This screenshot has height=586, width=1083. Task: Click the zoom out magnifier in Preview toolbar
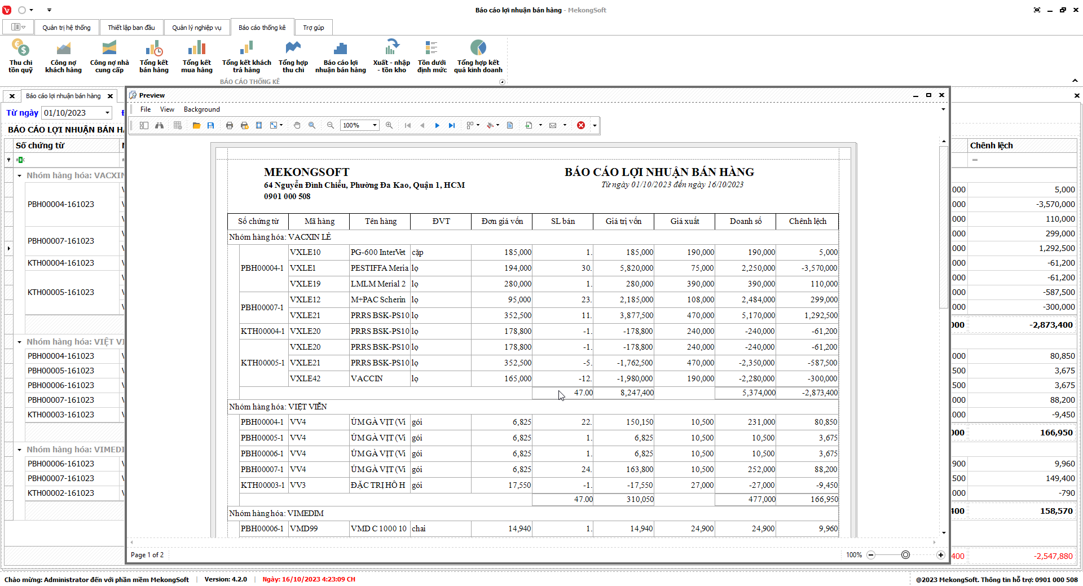click(x=331, y=125)
